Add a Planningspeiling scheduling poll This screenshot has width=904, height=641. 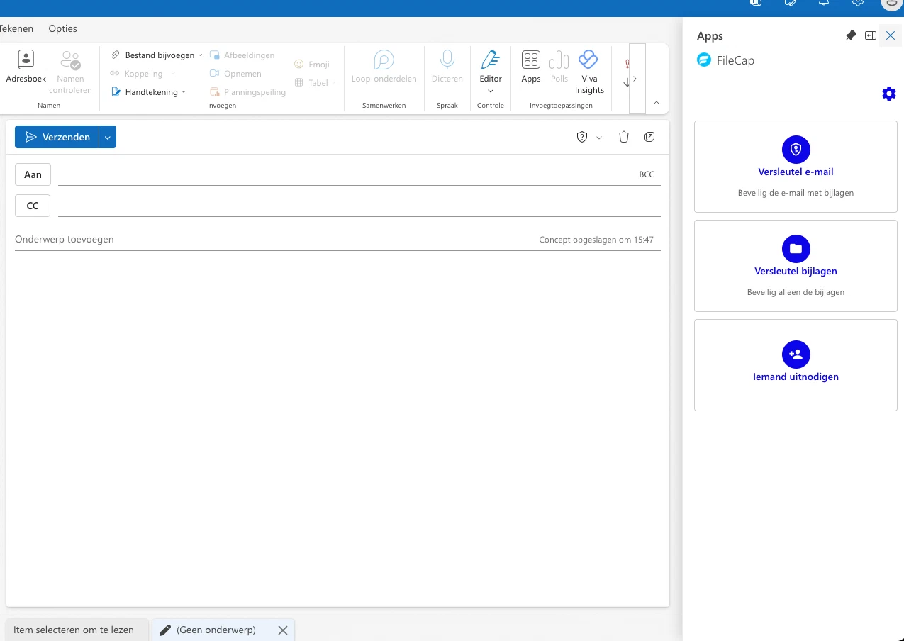click(247, 92)
